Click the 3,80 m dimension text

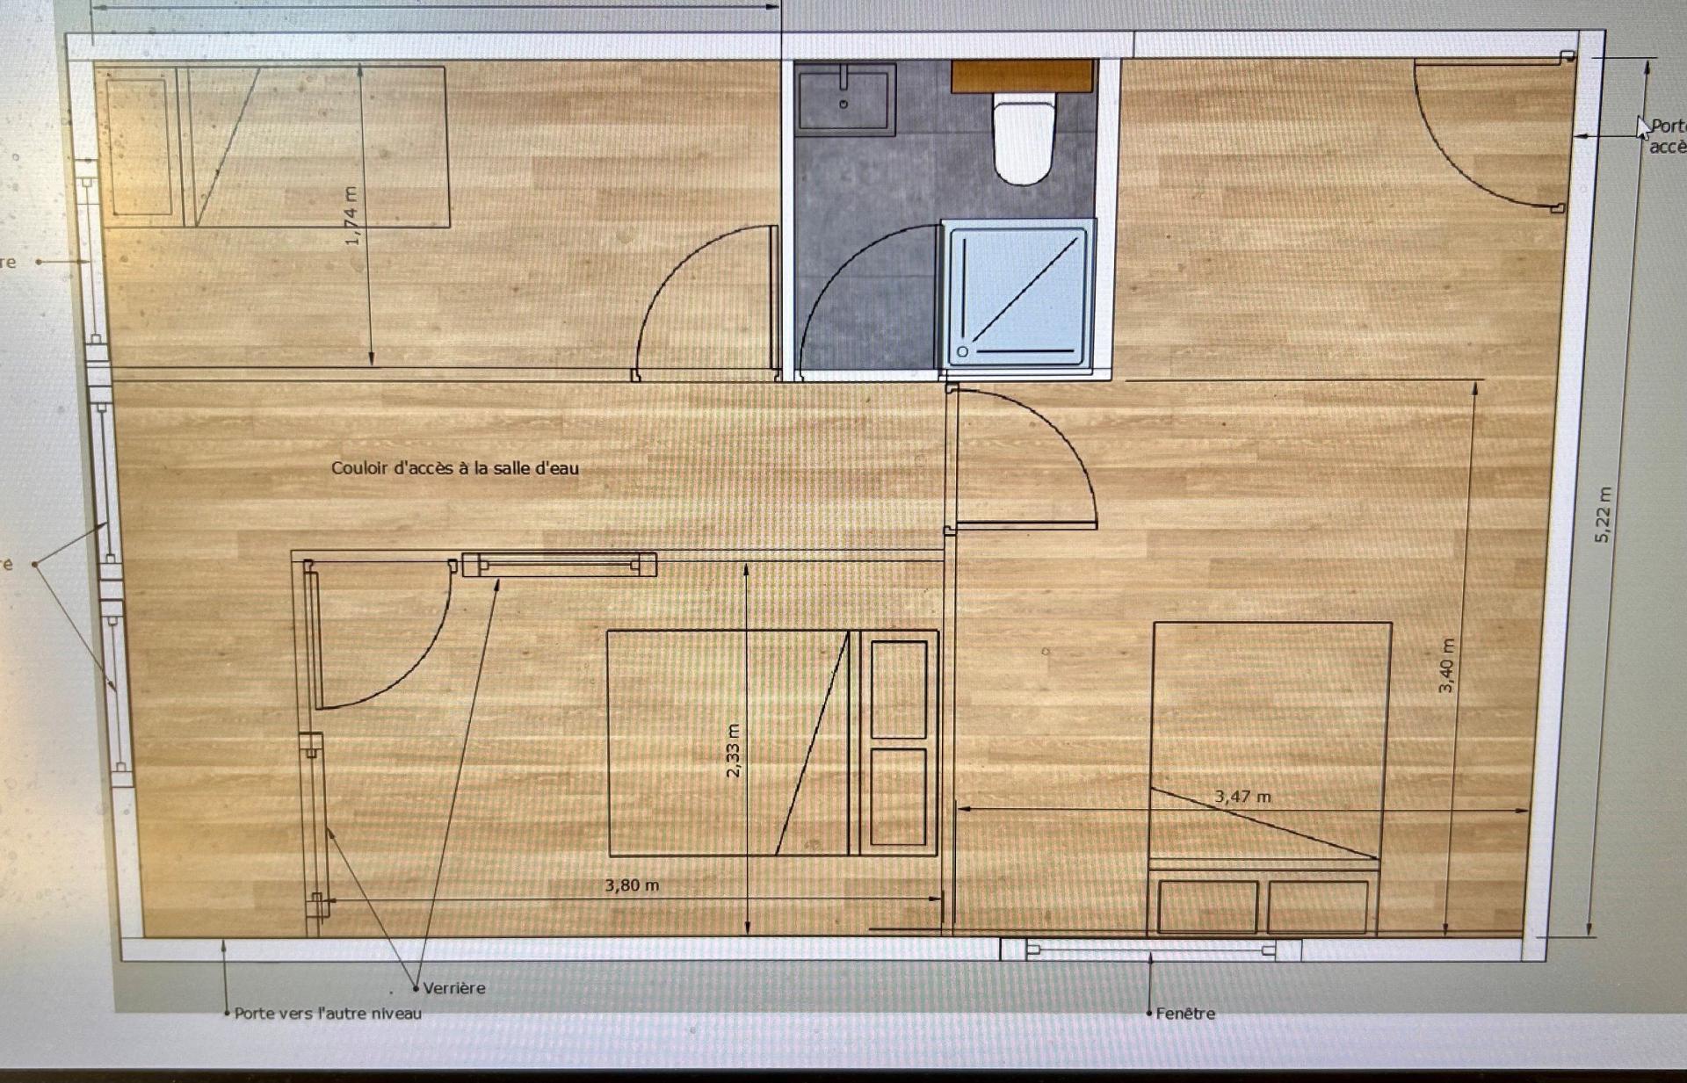tap(631, 885)
